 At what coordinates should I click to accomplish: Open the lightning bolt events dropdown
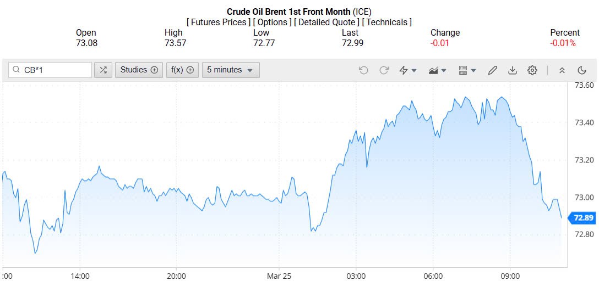408,70
